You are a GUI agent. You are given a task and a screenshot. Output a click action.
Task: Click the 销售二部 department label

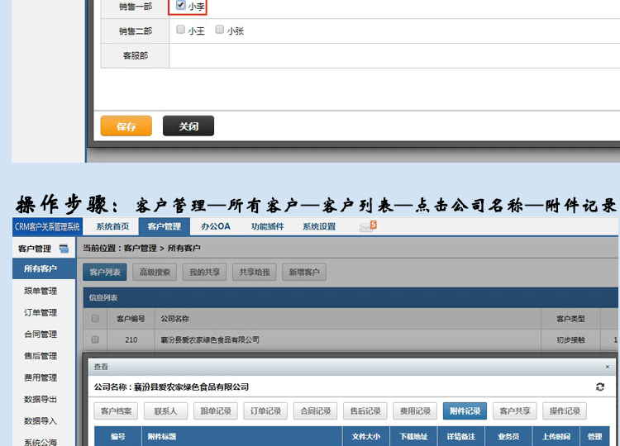[x=136, y=31]
